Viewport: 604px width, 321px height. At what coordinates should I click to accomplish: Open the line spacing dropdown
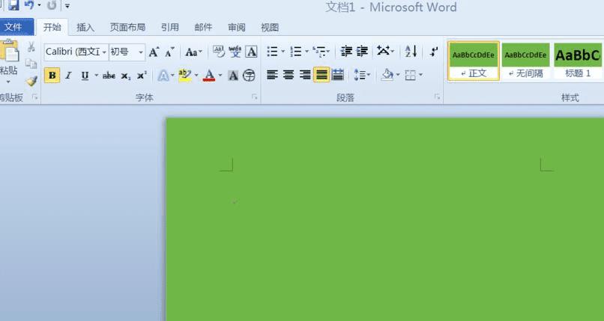[x=362, y=75]
